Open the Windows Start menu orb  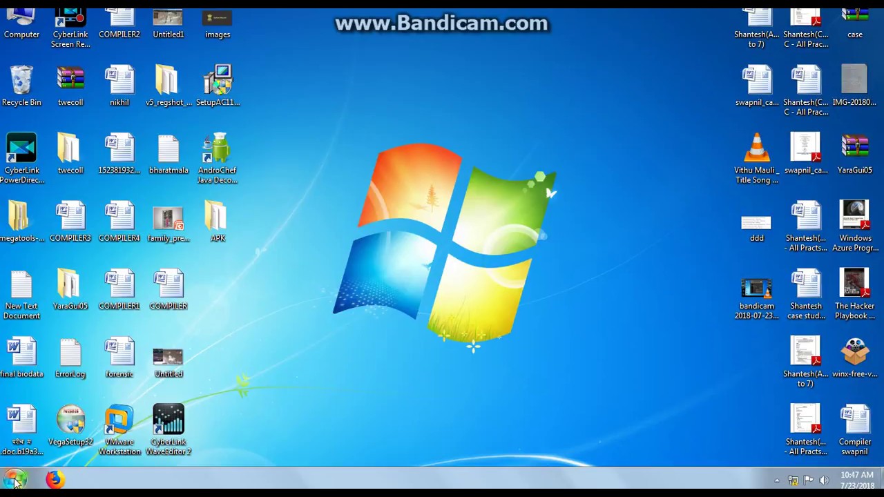tap(15, 479)
